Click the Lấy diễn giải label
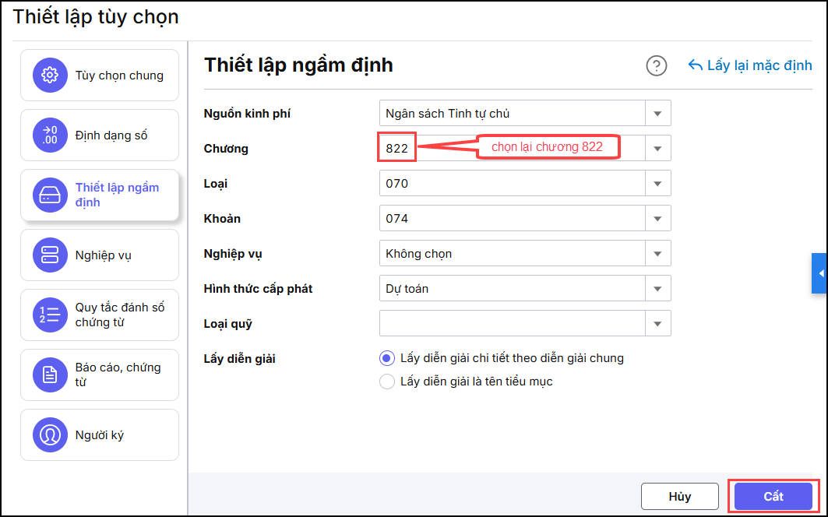This screenshot has width=828, height=517. (x=240, y=359)
